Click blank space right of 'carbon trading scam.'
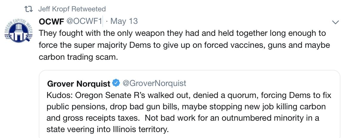The image size is (347, 138). coord(209,57)
